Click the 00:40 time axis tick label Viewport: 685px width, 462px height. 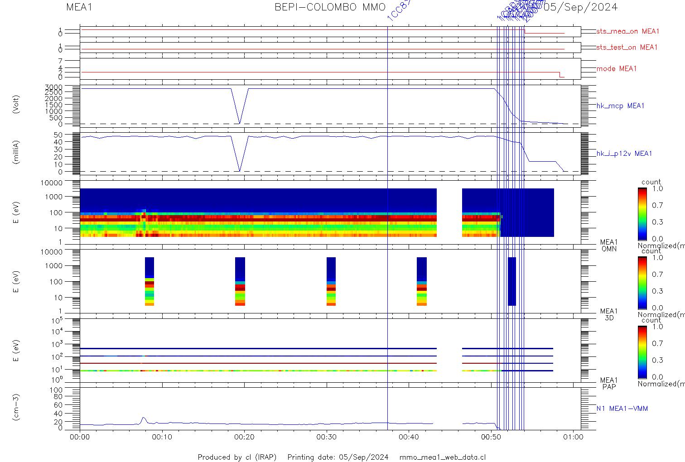click(409, 438)
